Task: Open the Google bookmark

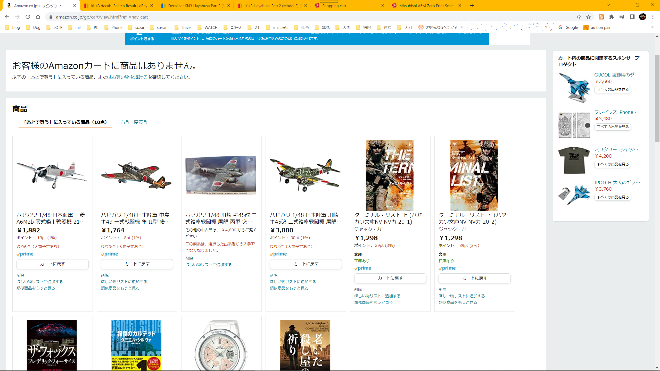Action: click(x=568, y=27)
